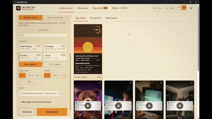Set duration to 30 s

click(x=30, y=75)
